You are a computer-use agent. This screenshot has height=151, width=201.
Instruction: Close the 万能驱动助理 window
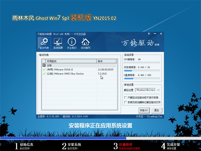click(160, 34)
